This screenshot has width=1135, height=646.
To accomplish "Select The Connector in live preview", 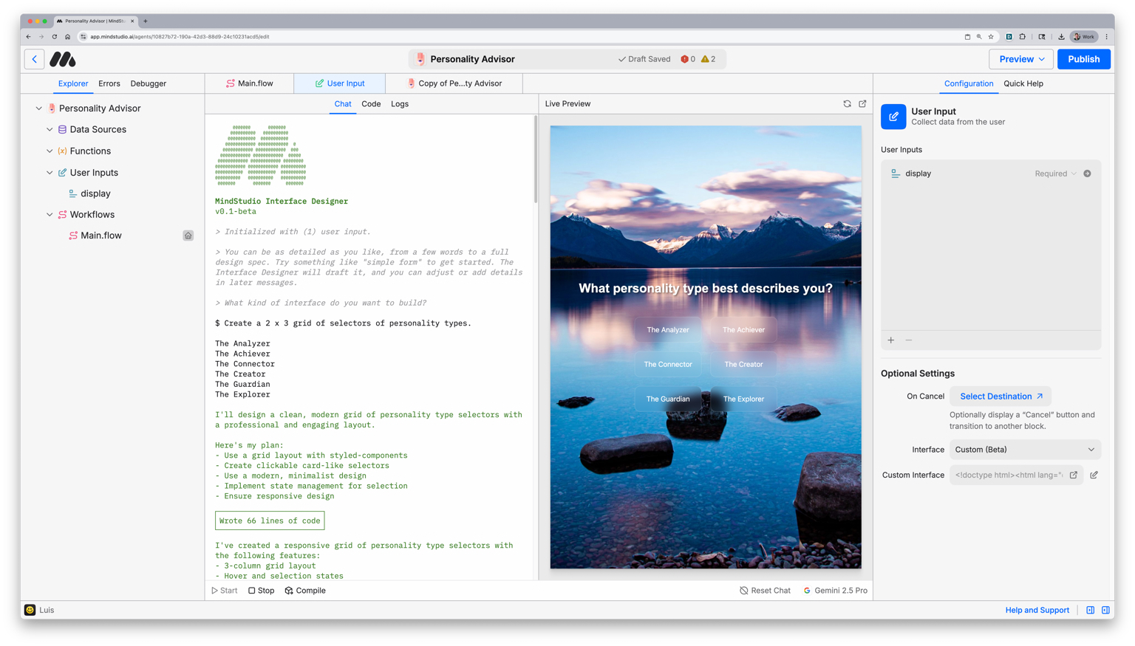I will coord(668,364).
